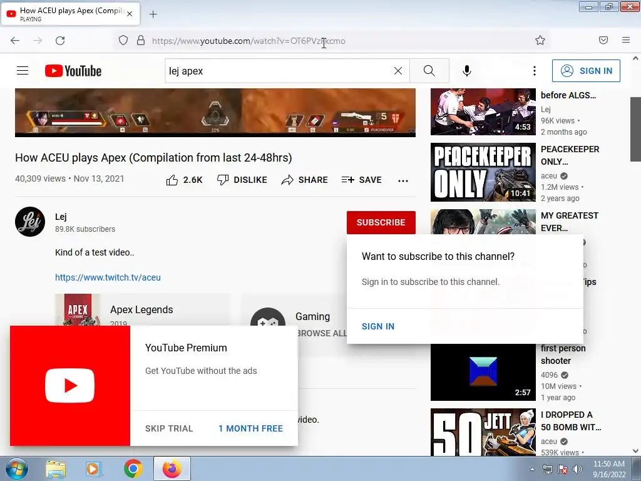The image size is (641, 481).
Task: Open the first person shooter video thumbnail
Action: pos(483,372)
